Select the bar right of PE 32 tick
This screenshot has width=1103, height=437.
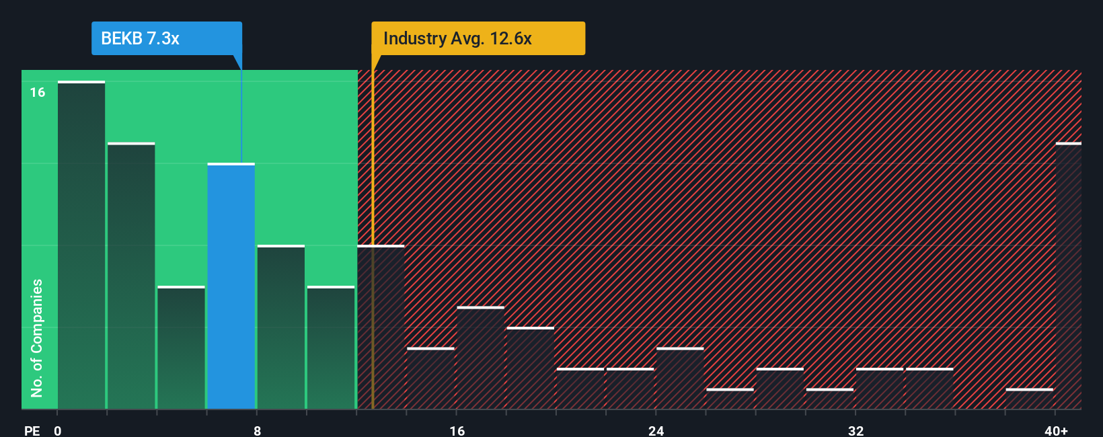[x=880, y=389]
